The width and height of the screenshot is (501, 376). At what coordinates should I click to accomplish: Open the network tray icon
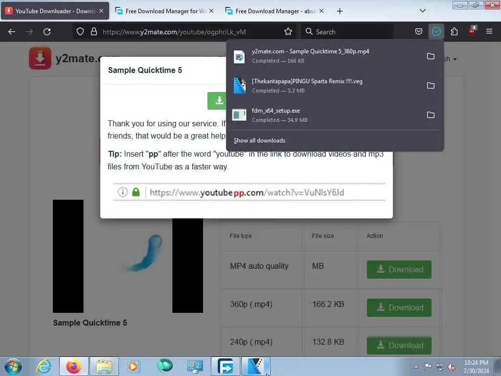(440, 367)
